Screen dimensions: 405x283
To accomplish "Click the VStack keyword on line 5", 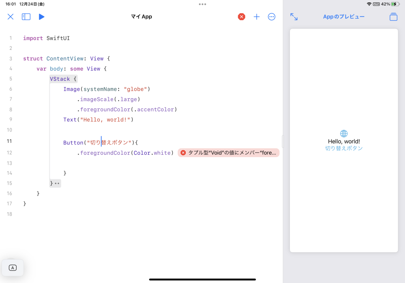I will tap(60, 79).
